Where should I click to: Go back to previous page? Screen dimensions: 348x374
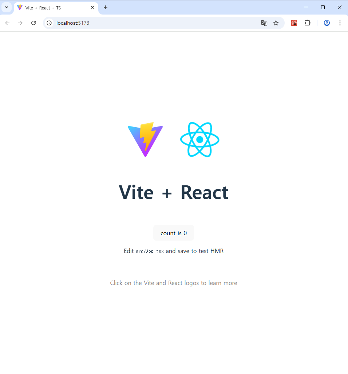point(7,23)
